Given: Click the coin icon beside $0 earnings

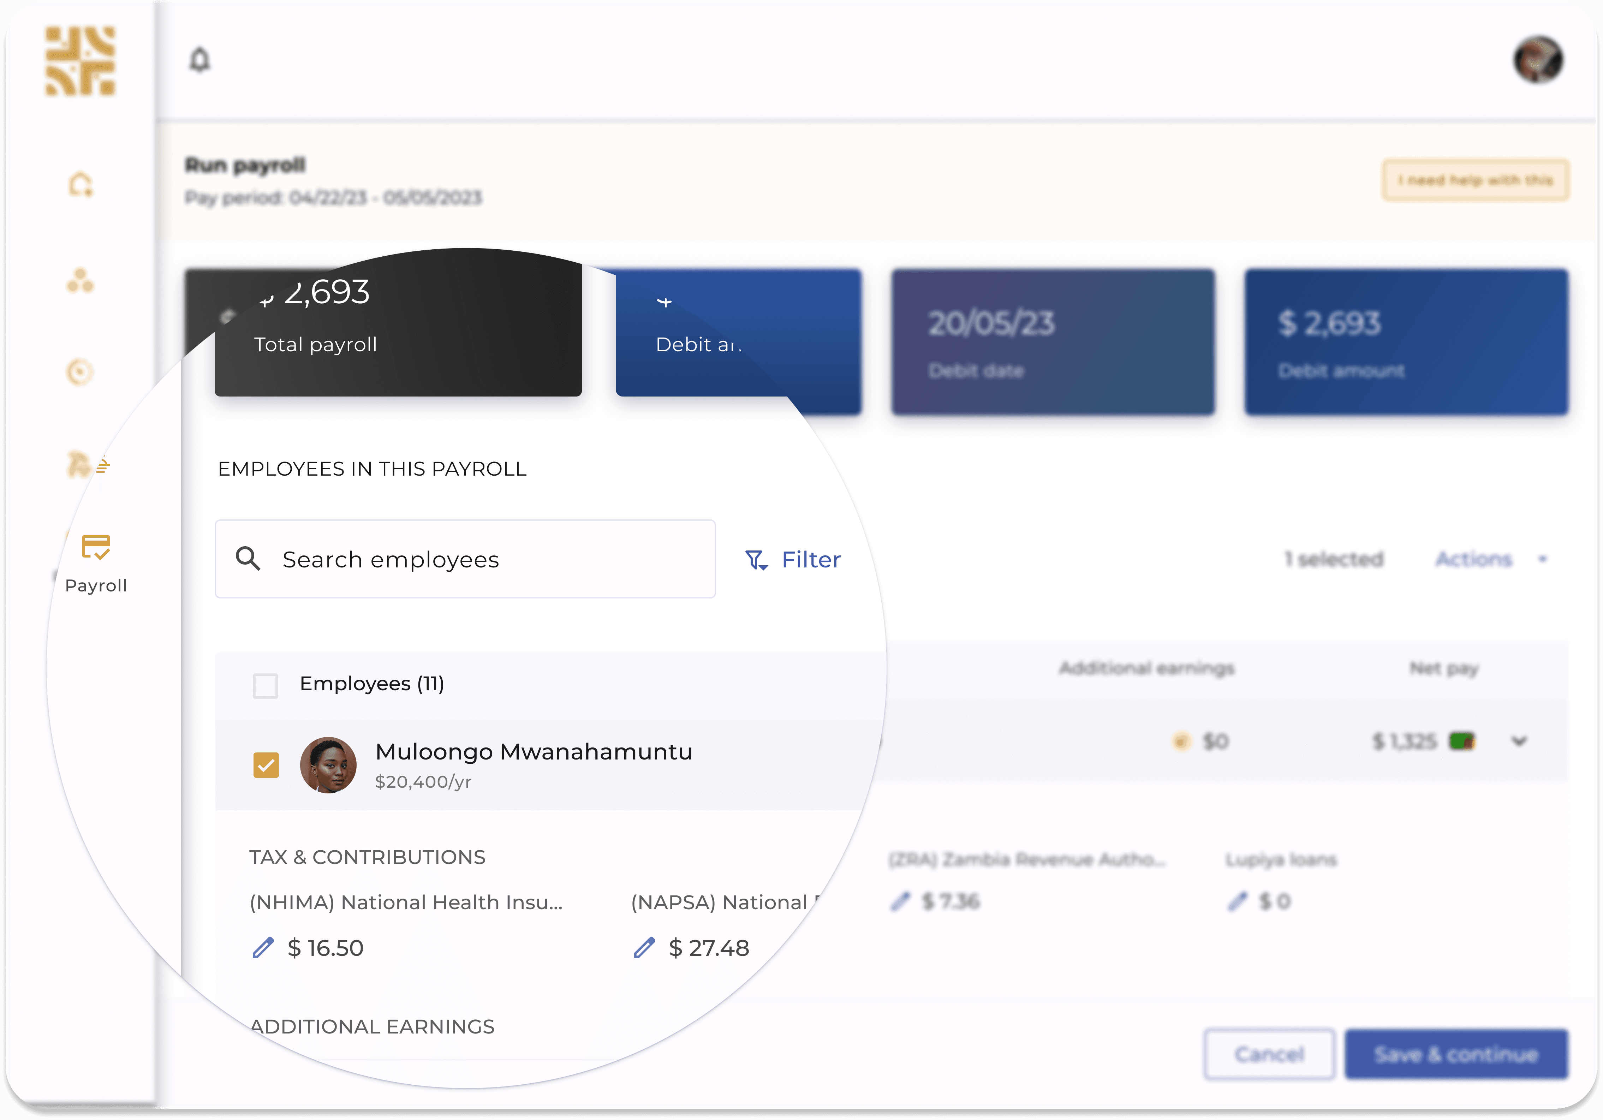Looking at the screenshot, I should click(x=1181, y=741).
